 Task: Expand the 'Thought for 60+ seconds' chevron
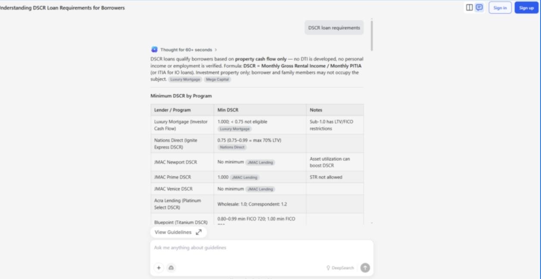(215, 50)
